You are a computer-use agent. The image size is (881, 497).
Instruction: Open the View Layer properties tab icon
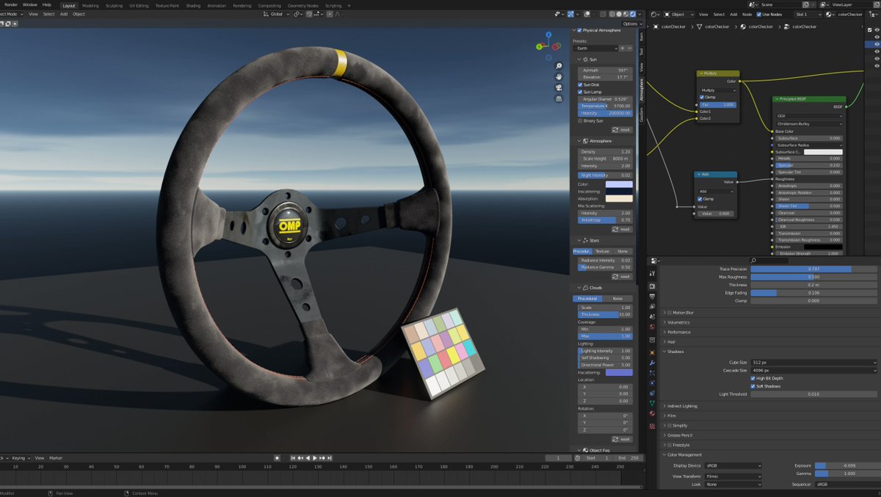(x=652, y=306)
